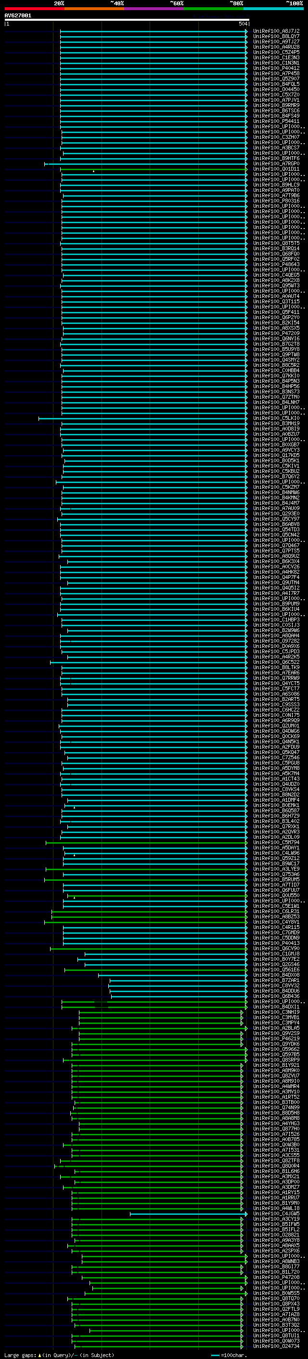Image resolution: width=308 pixels, height=1359 pixels.
Task: Select the hit label UniRef100_A3LYE9
Action: [x=276, y=869]
